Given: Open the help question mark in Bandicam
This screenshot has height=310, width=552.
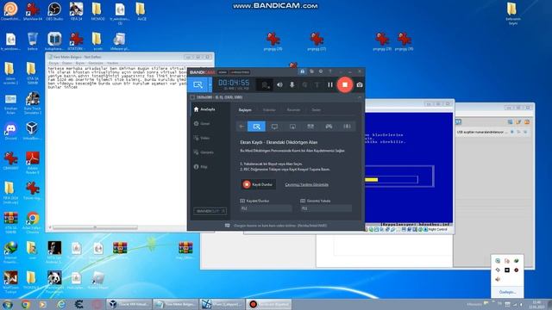Looking at the screenshot, I should (x=329, y=71).
